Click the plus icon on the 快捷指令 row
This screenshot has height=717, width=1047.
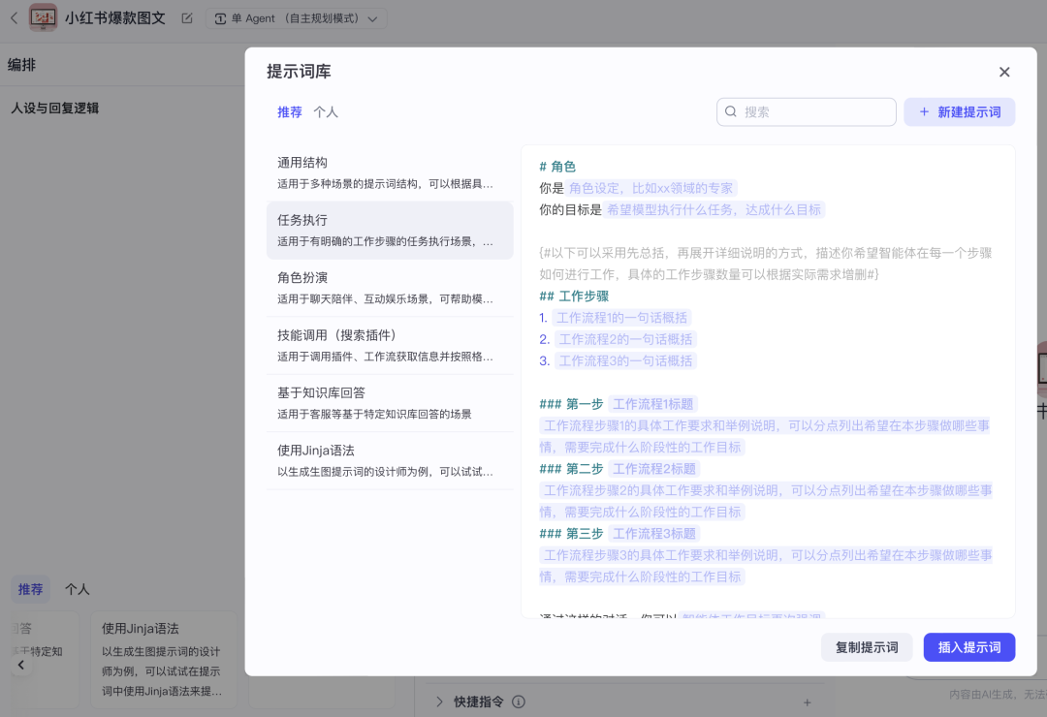point(808,701)
